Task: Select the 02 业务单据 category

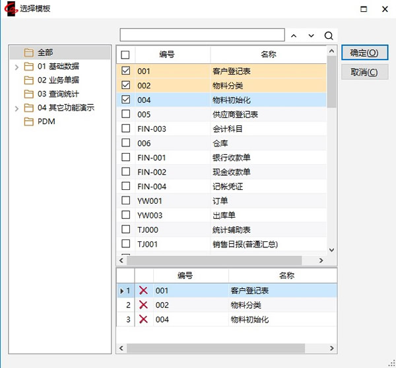Action: 58,80
